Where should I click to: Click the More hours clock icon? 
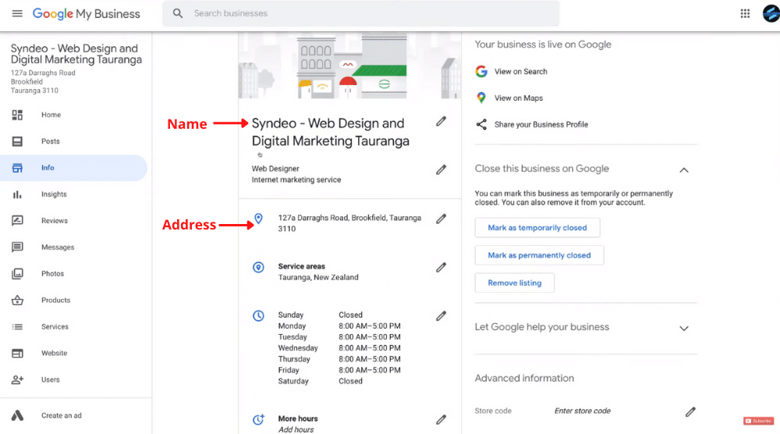coord(258,420)
